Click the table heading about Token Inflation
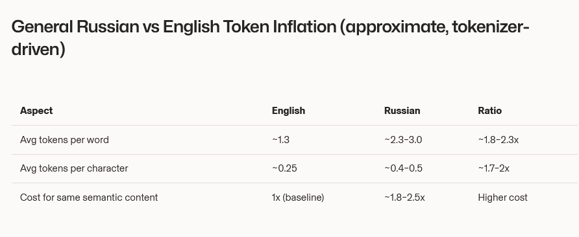The width and height of the screenshot is (579, 237). 270,38
